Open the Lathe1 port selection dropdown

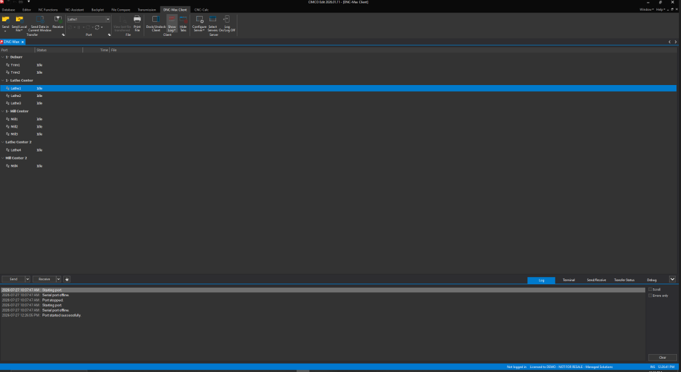pyautogui.click(x=108, y=19)
